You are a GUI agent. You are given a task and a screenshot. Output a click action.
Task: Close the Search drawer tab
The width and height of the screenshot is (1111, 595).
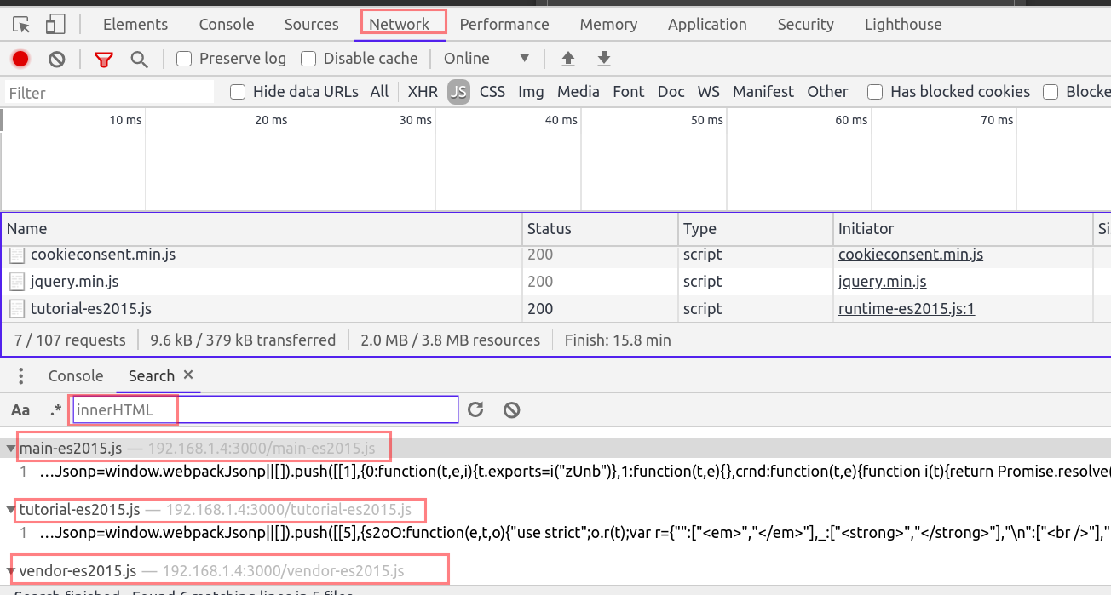click(x=188, y=375)
